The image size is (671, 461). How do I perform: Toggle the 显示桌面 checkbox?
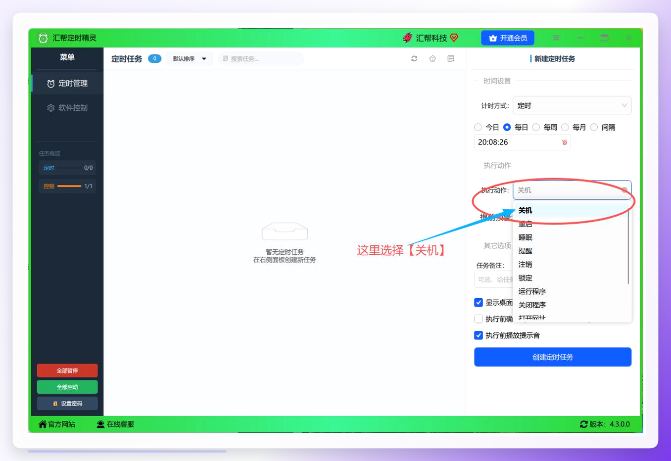[x=479, y=302]
